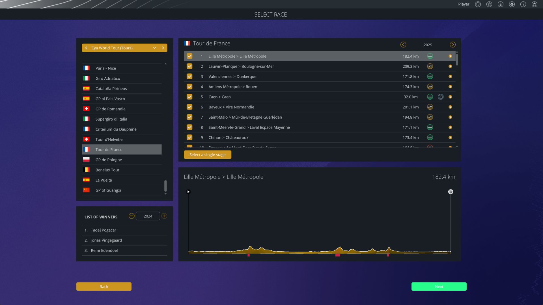
Task: Click hilly profile icon for stage 2
Action: 430,66
